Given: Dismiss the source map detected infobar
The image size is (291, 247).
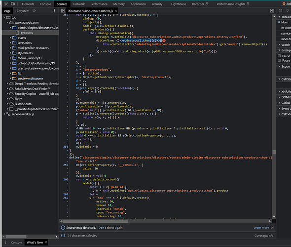Looking at the screenshot, I should pyautogui.click(x=272, y=227).
